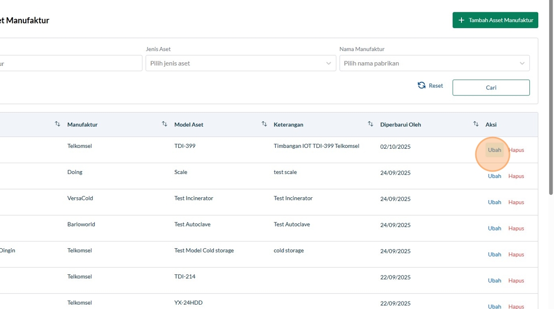The image size is (554, 309).
Task: Click the 'YX-24HDD' model cell
Action: point(188,303)
